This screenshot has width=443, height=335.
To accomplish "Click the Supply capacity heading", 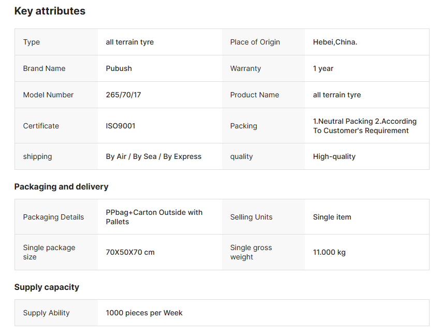I will [x=47, y=287].
